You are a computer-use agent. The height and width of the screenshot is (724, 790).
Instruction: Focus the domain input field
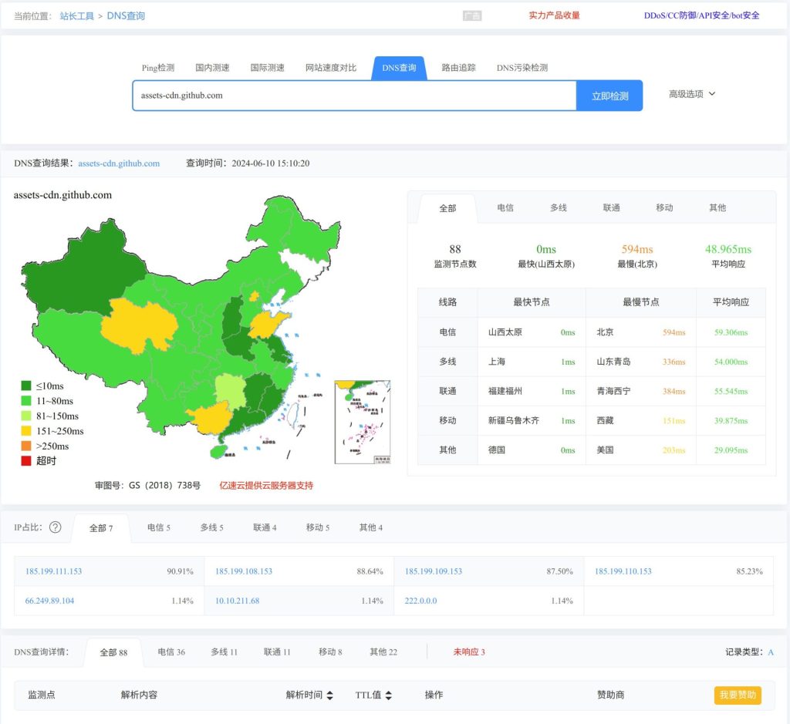(x=354, y=96)
